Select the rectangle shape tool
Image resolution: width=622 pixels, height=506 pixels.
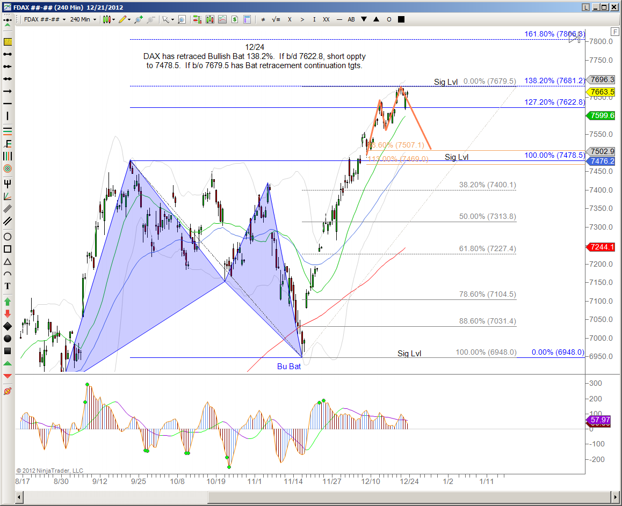tap(8, 249)
